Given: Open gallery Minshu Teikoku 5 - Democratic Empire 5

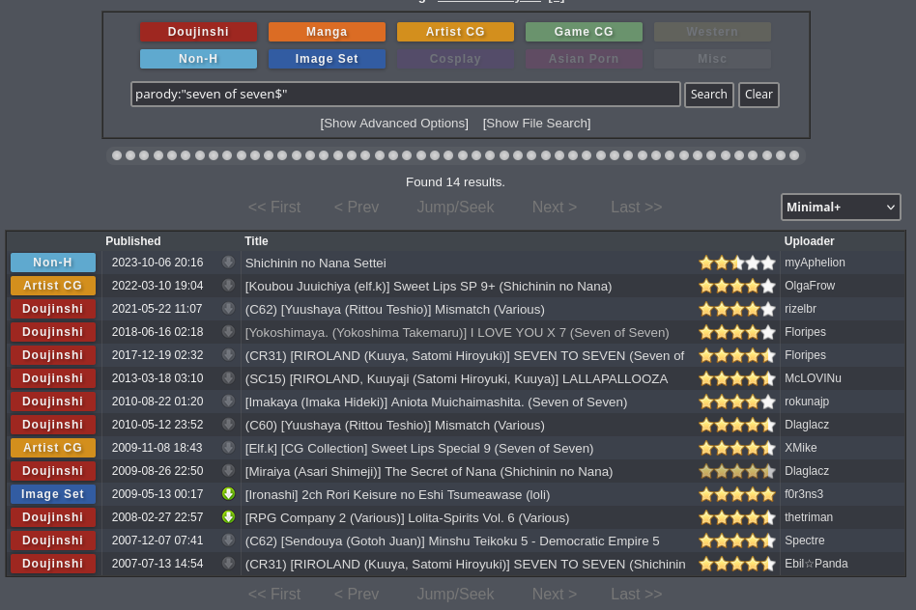Looking at the screenshot, I should (x=452, y=541).
